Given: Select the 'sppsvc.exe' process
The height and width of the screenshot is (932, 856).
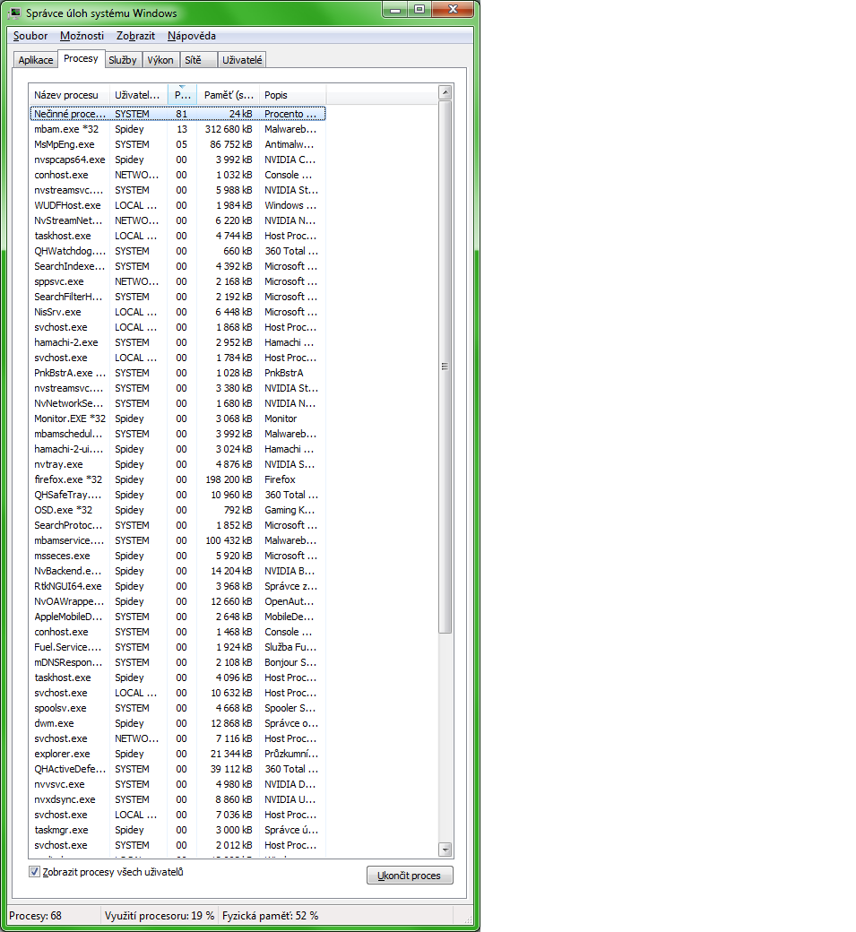Looking at the screenshot, I should pyautogui.click(x=177, y=281).
